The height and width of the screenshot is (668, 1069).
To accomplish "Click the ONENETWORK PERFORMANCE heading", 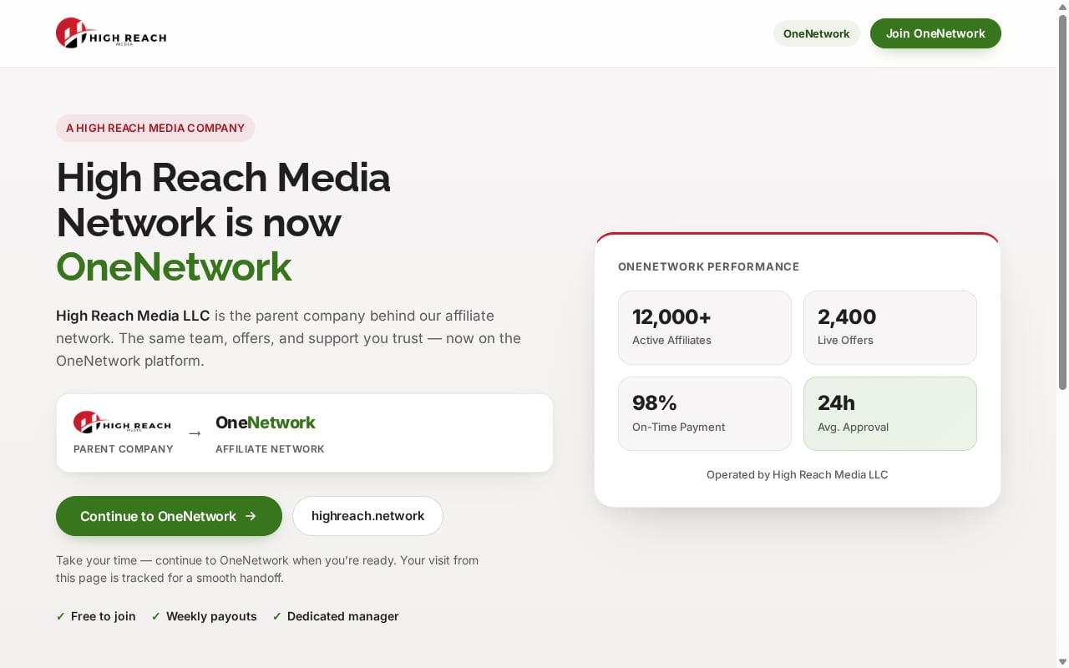I will [x=708, y=266].
